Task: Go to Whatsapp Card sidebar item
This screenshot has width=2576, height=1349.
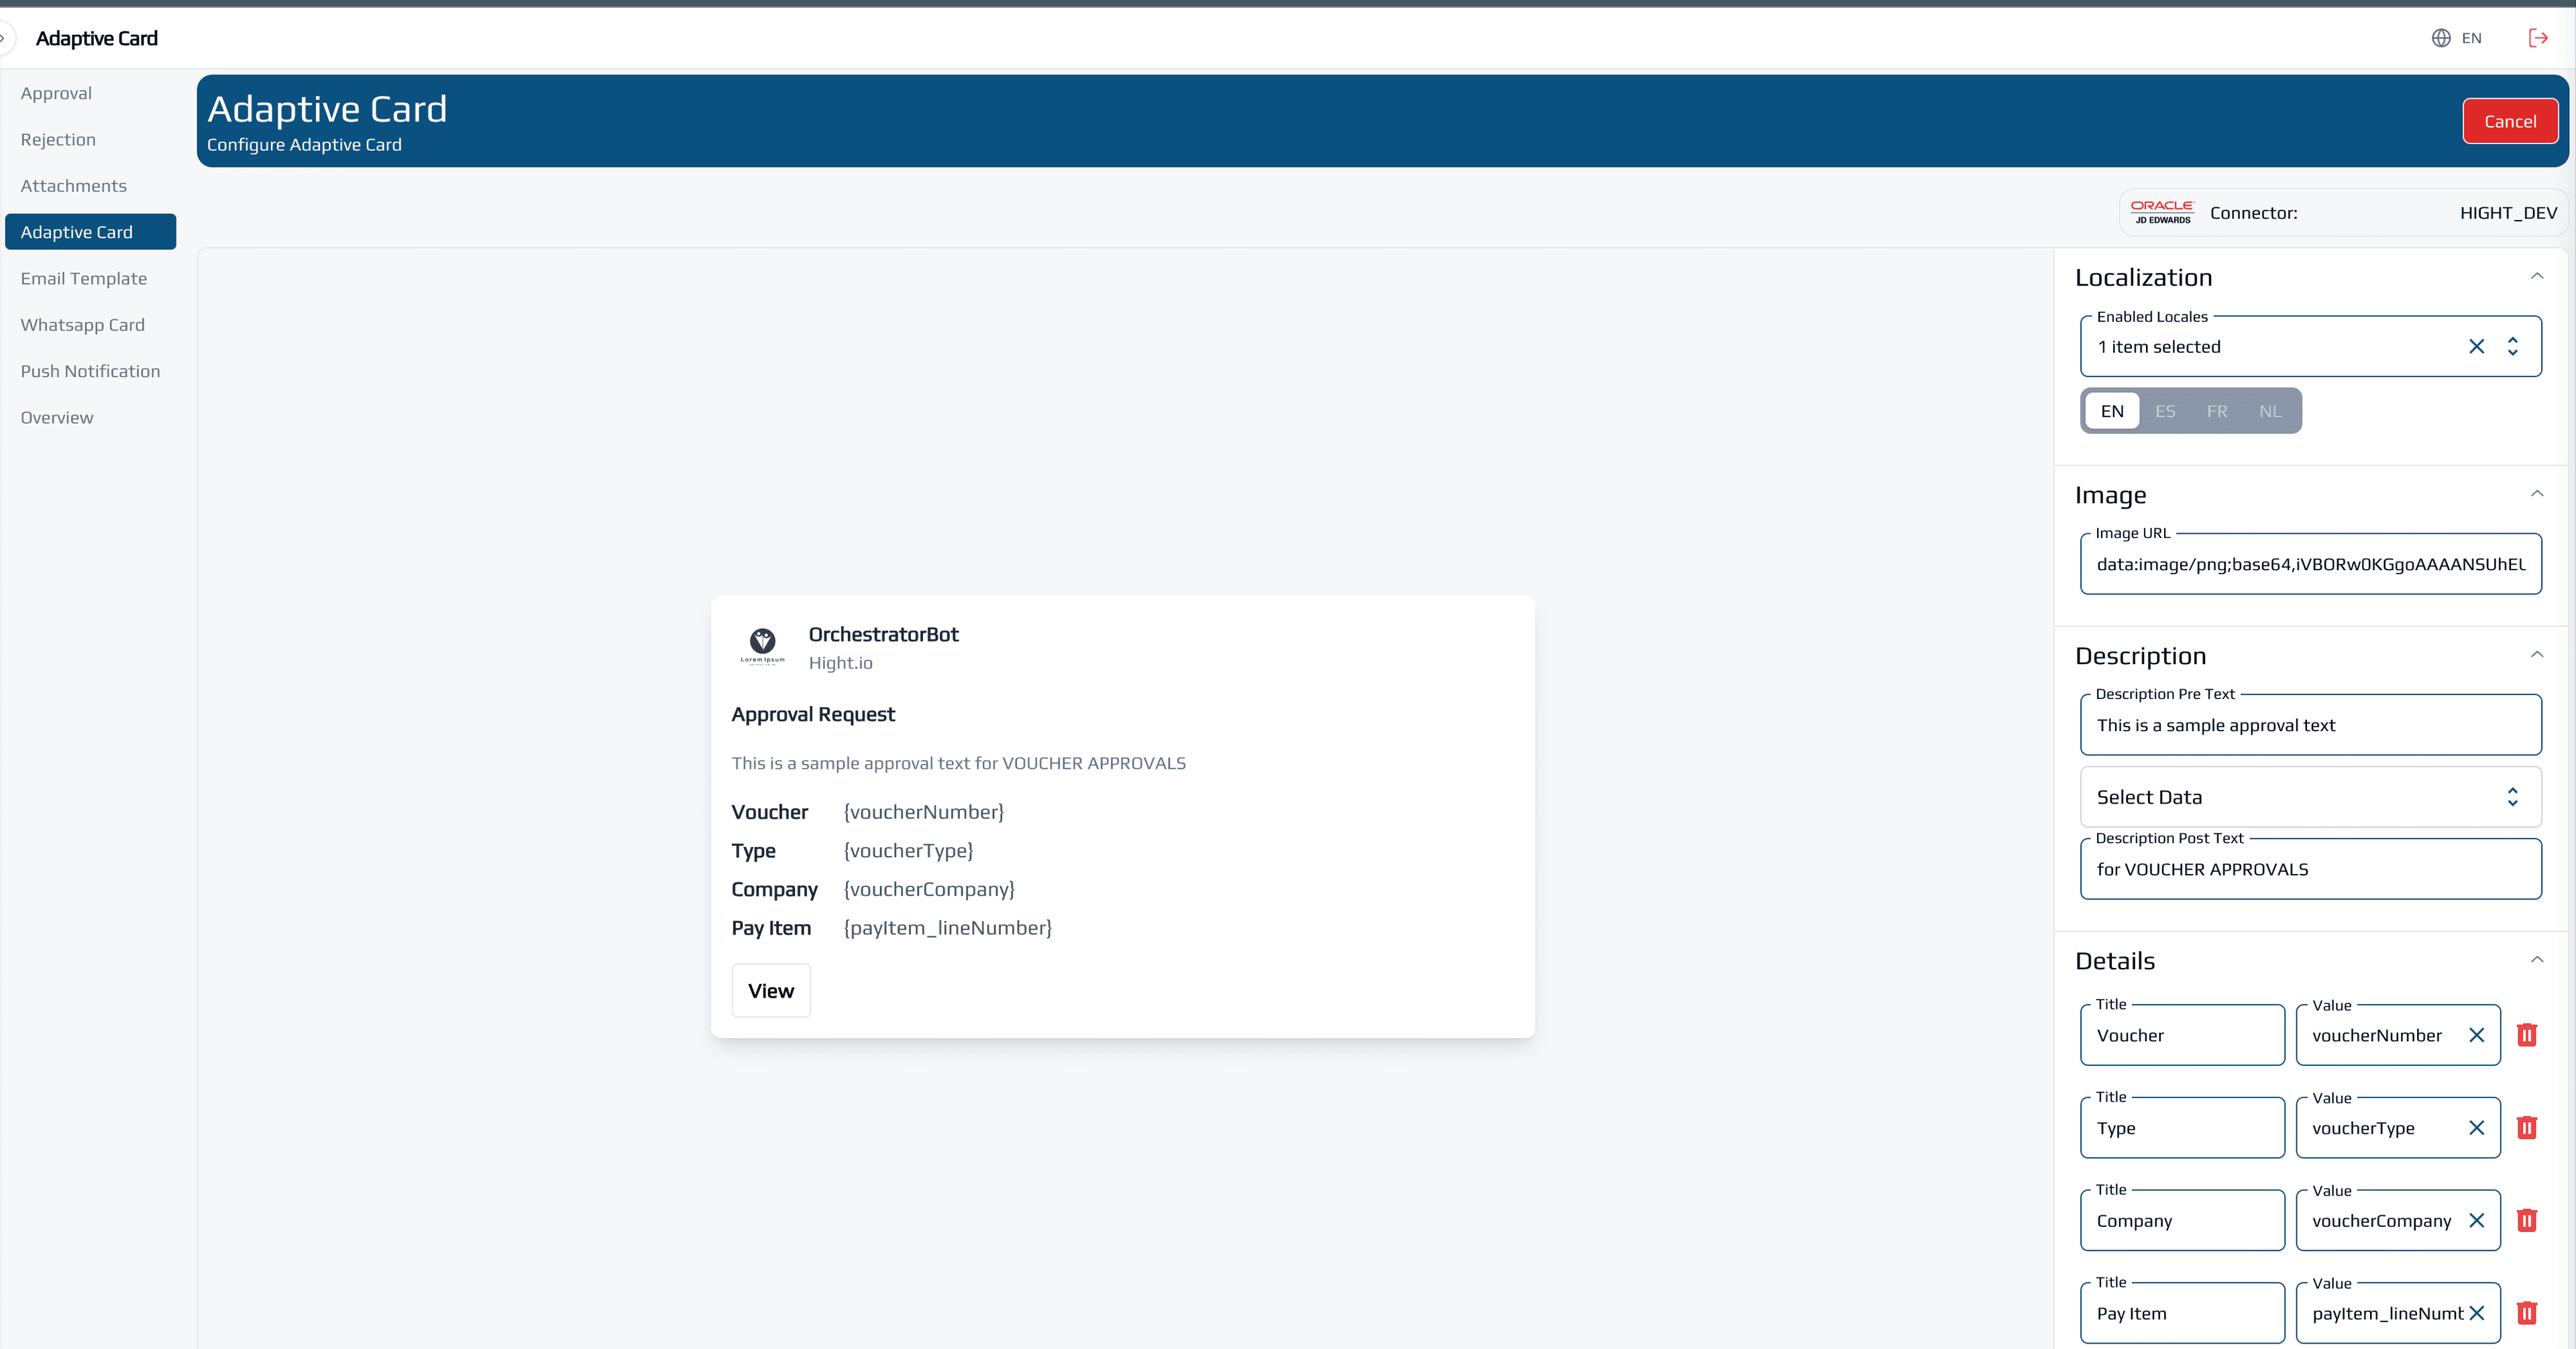Action: pos(83,325)
